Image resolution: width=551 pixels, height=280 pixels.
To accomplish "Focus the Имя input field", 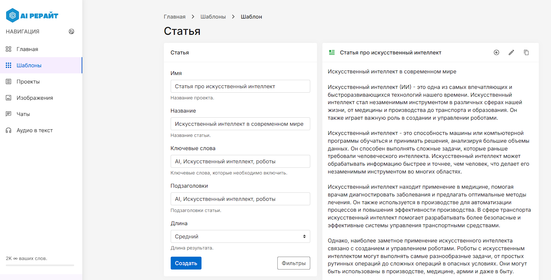I will point(240,86).
